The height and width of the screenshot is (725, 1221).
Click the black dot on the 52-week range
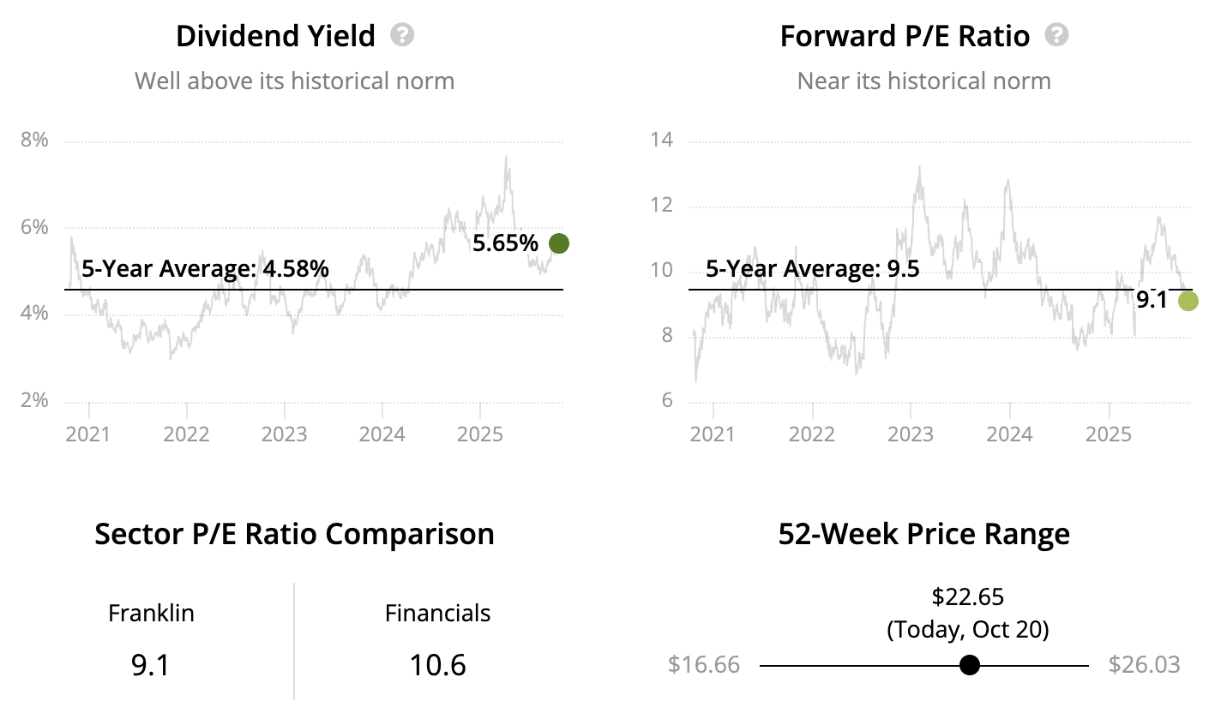point(969,665)
